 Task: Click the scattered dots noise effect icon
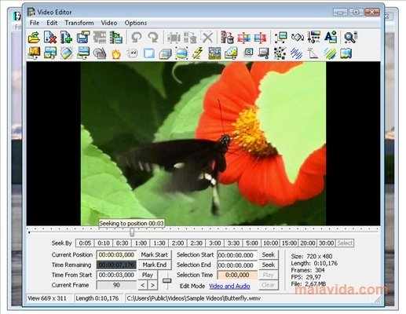click(280, 53)
